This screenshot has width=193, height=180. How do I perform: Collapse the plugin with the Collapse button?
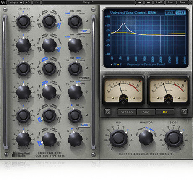click(x=15, y=3)
